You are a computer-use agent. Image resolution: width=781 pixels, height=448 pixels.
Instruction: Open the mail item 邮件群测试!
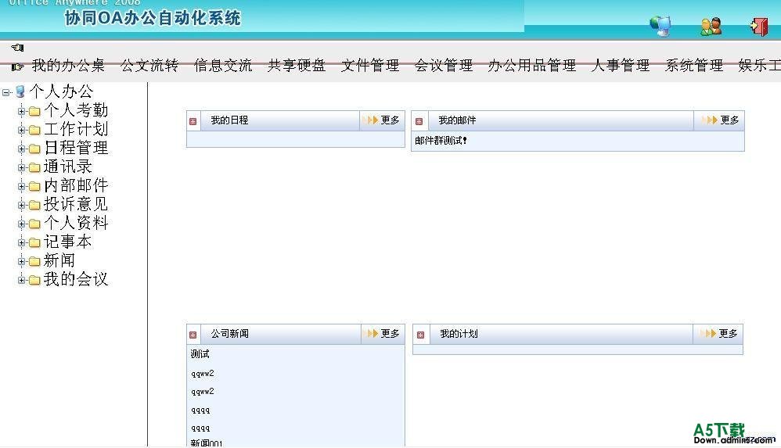click(441, 141)
